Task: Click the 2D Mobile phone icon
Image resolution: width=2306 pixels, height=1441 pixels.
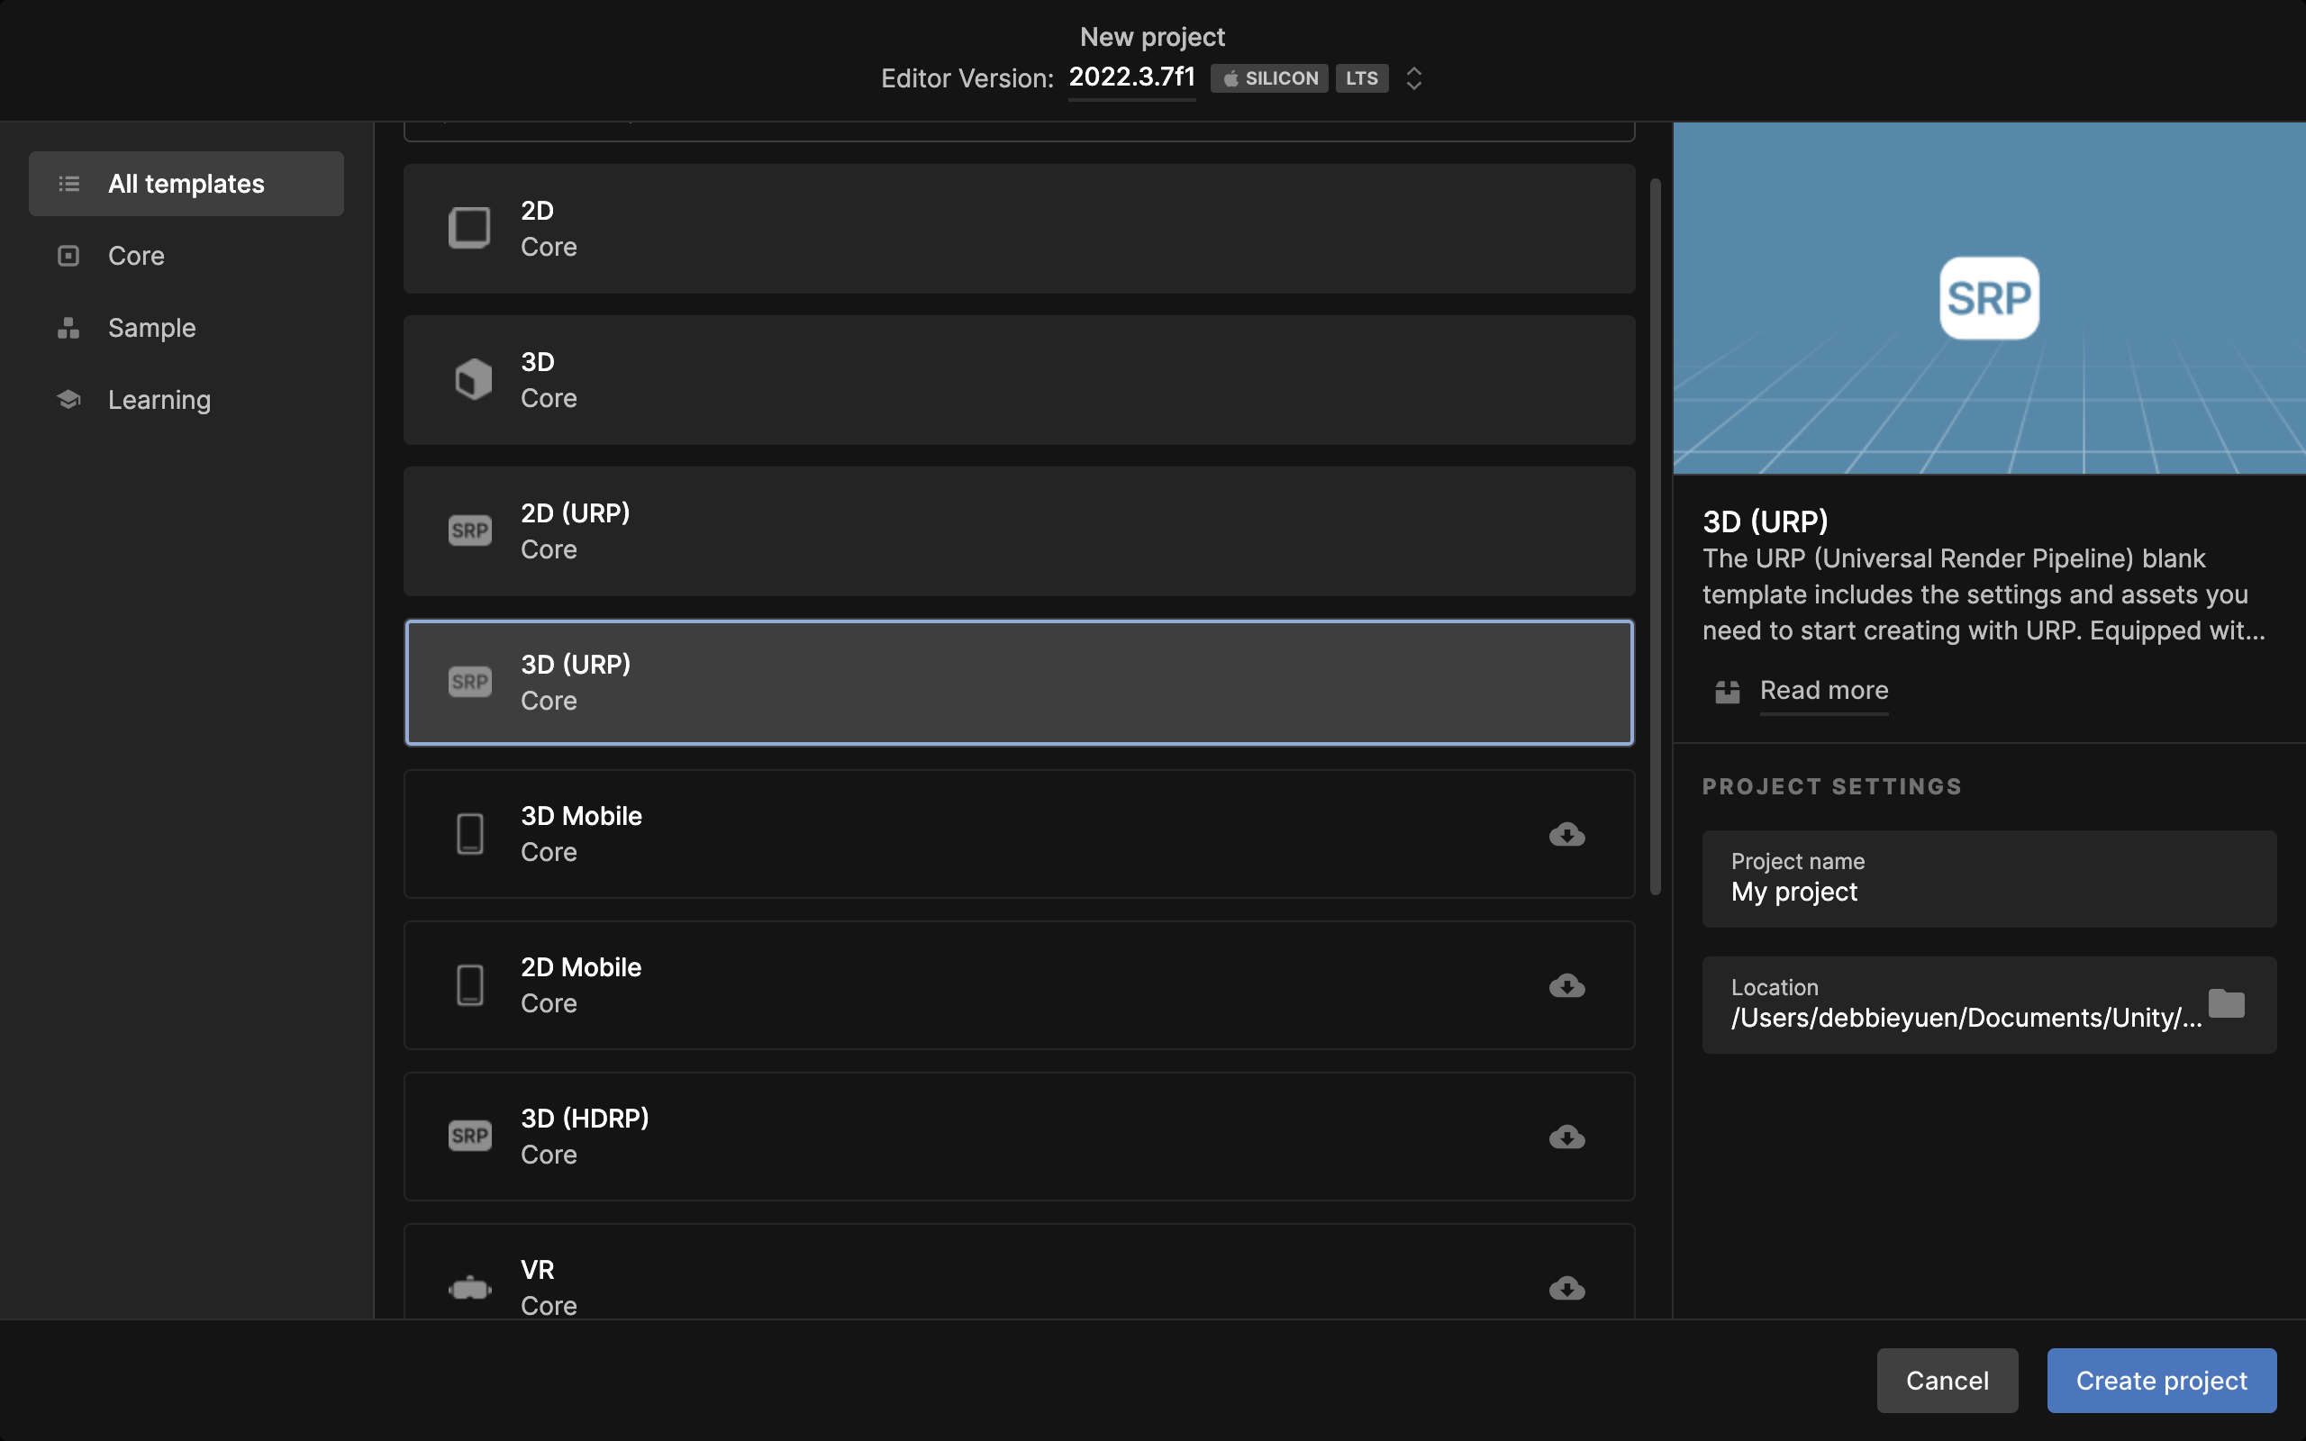Action: pos(470,985)
